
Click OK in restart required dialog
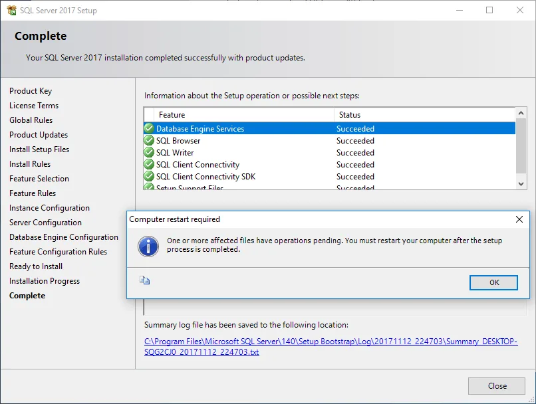click(493, 282)
